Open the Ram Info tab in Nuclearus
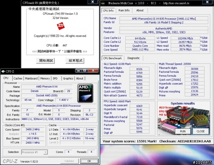Image resolution: width=214 pixels, height=165 pixels. point(124,10)
